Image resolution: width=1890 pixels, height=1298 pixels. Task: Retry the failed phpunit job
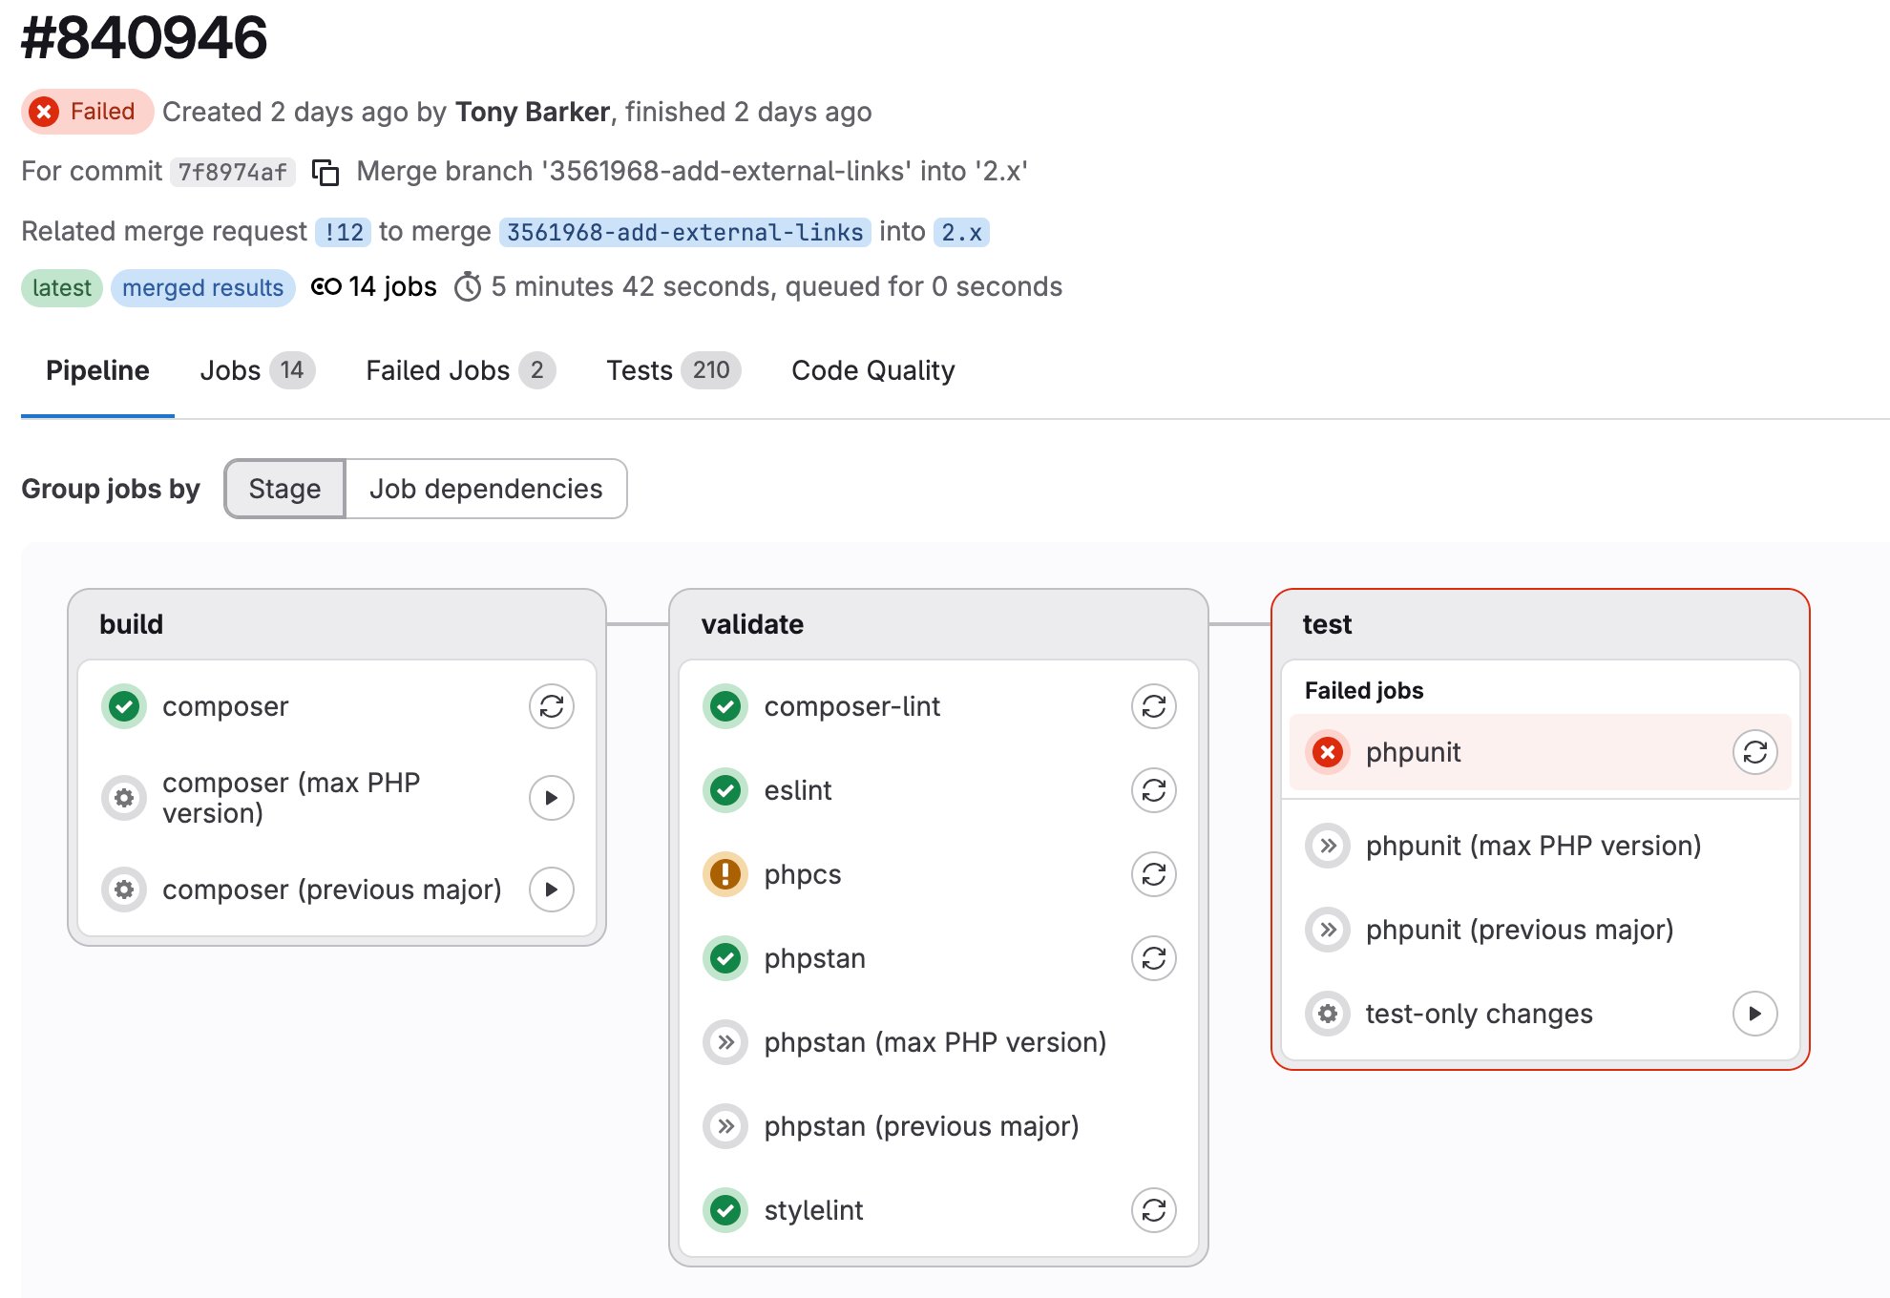tap(1755, 752)
